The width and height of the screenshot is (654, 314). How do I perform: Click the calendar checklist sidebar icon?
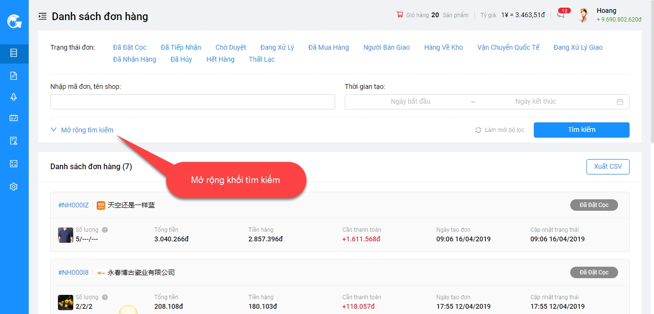[x=13, y=118]
